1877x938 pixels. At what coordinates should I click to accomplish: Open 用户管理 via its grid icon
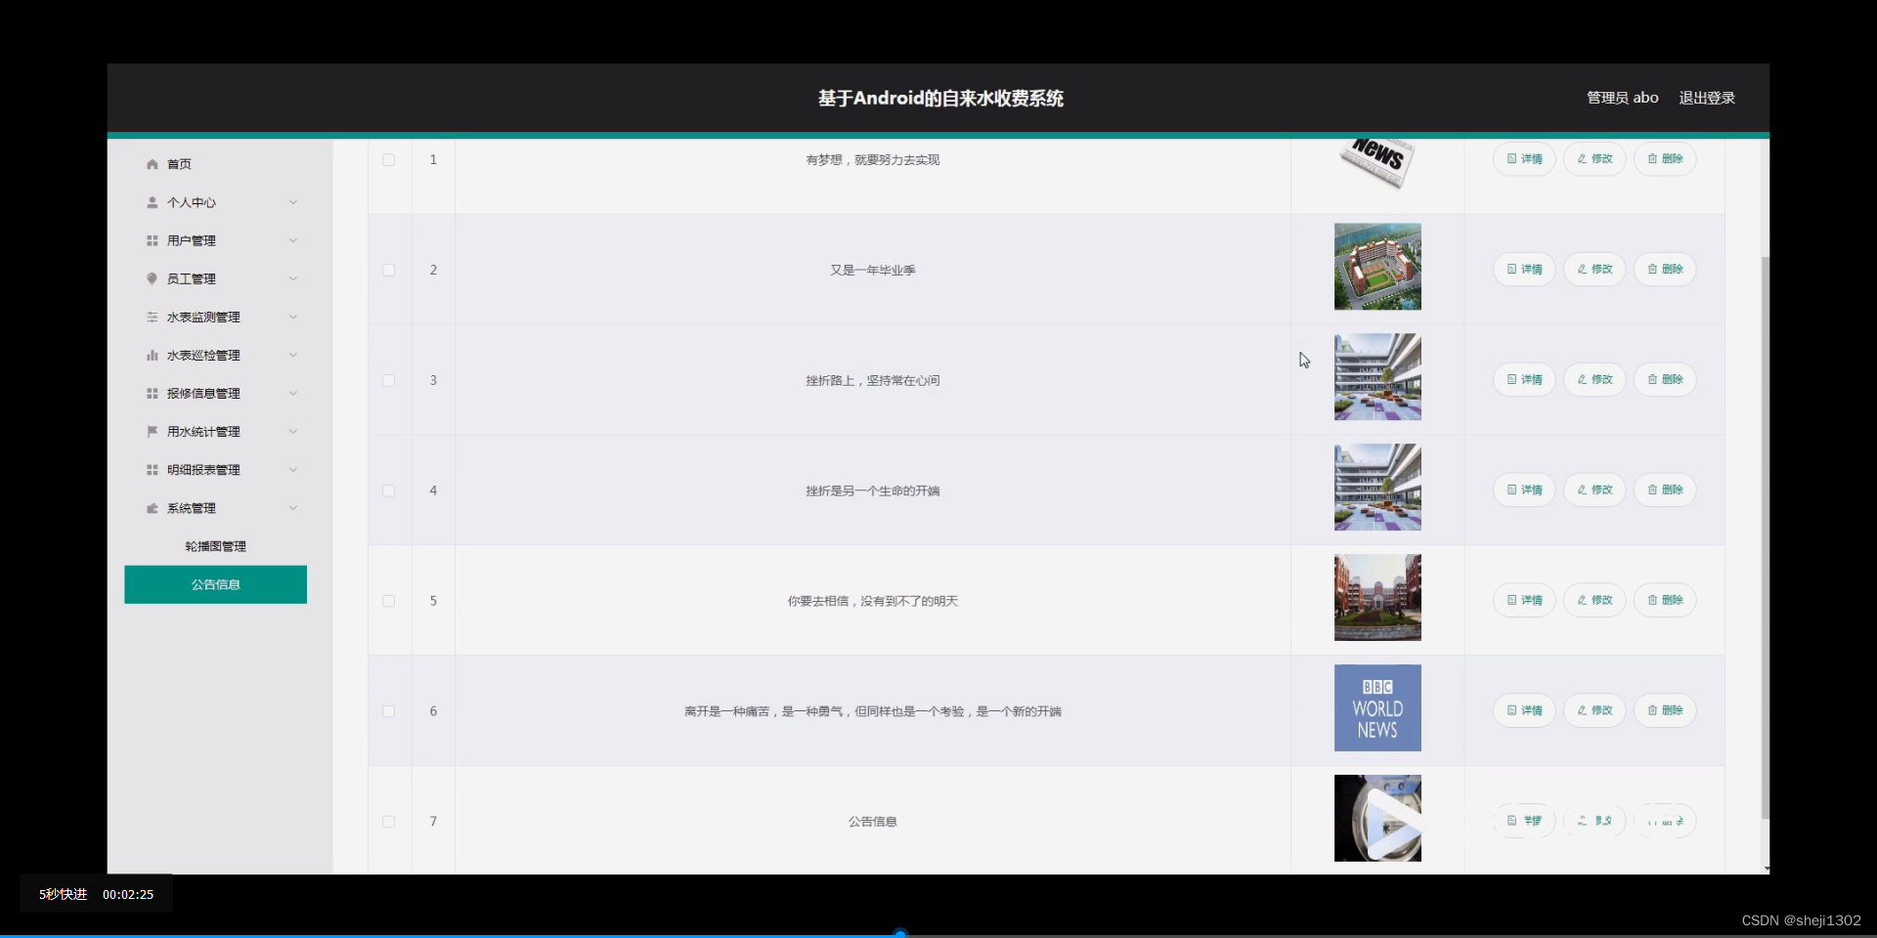coord(152,240)
